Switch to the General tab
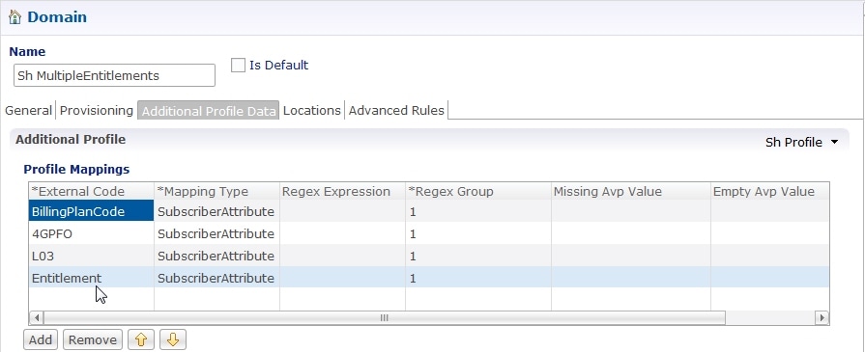The height and width of the screenshot is (352, 865). 28,110
